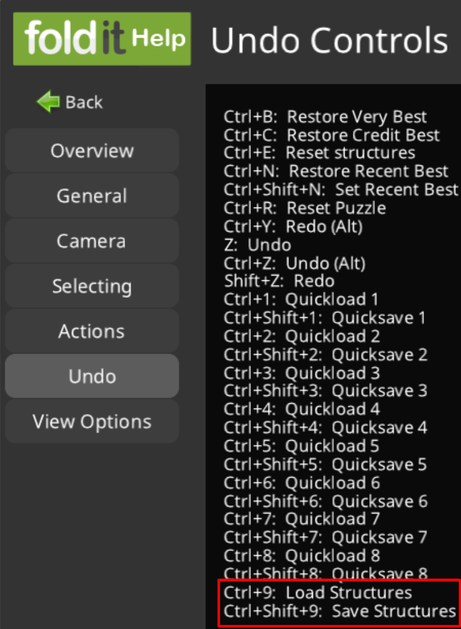This screenshot has height=629, width=461.
Task: Click the Undo Controls heading
Action: [329, 40]
